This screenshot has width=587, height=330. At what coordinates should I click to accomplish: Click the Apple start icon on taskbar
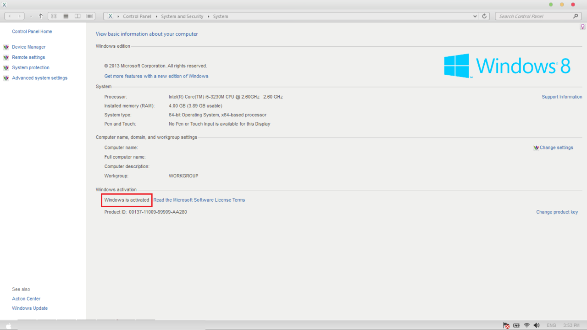[8, 326]
